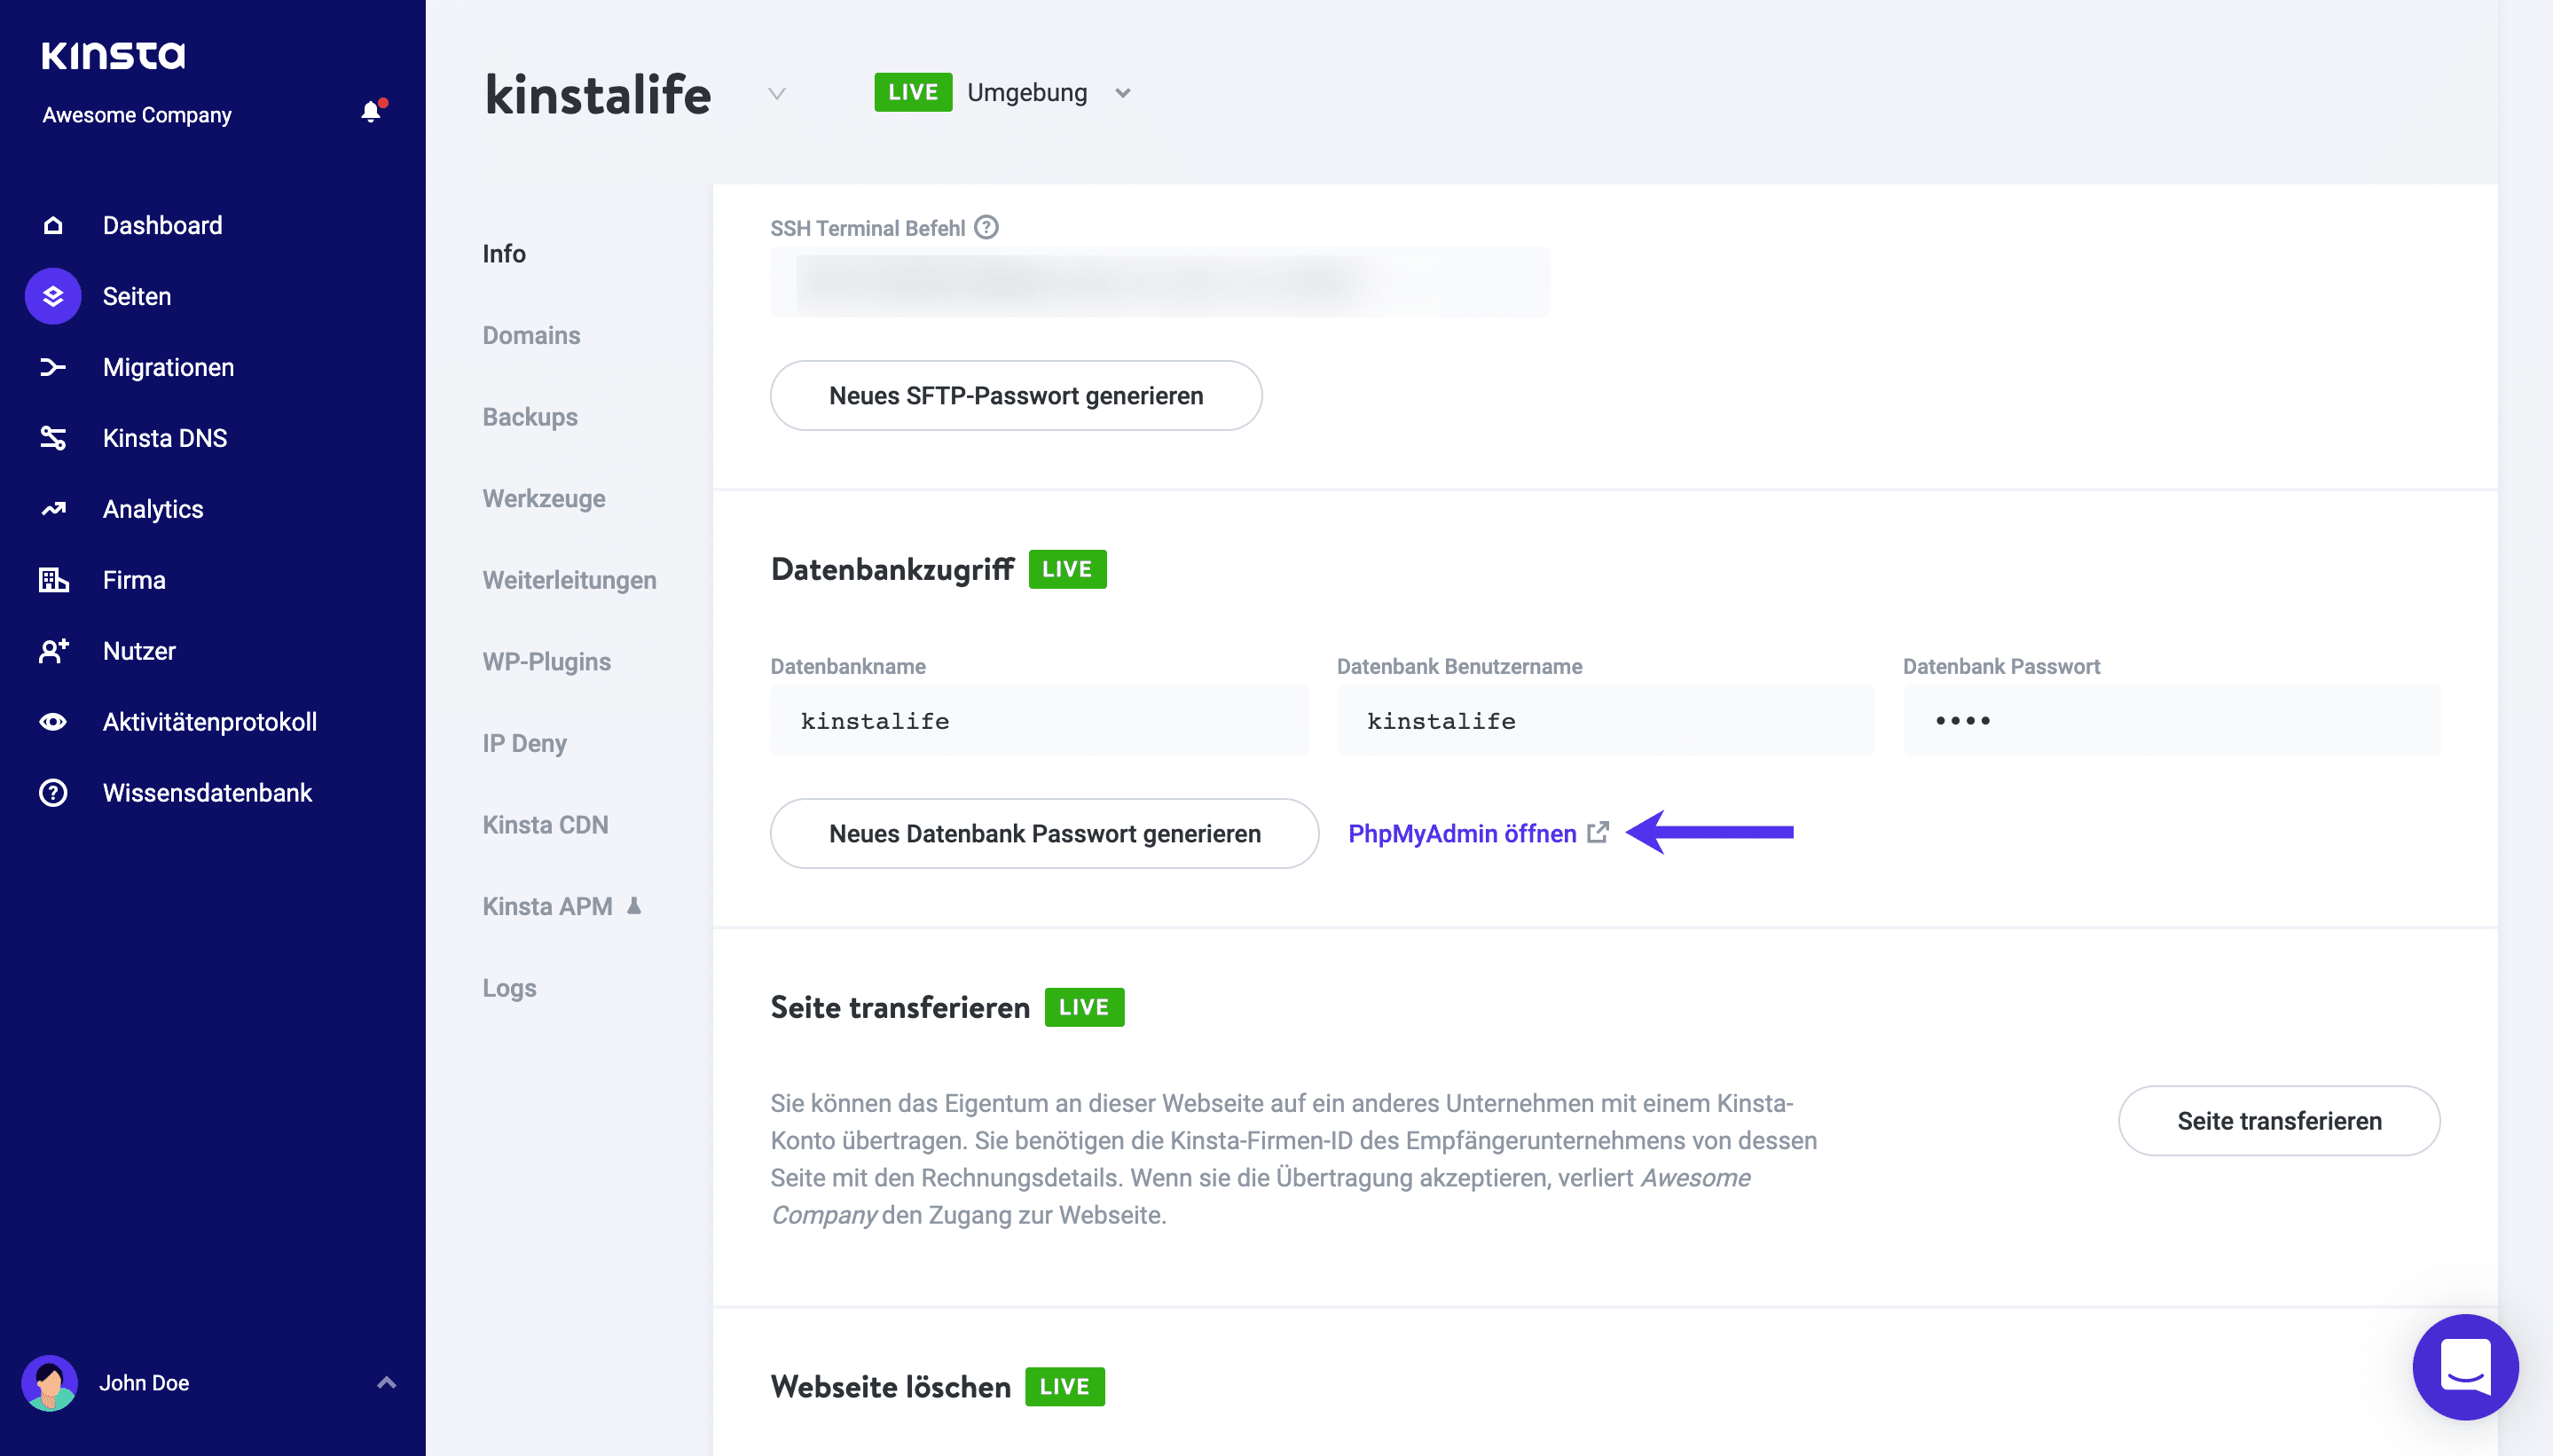Viewport: 2553px width, 1456px height.
Task: Click the beta flask icon next to Kinsta APM
Action: coord(633,906)
